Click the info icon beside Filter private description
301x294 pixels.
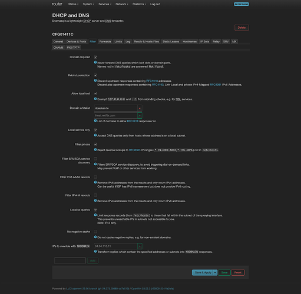click(x=95, y=150)
